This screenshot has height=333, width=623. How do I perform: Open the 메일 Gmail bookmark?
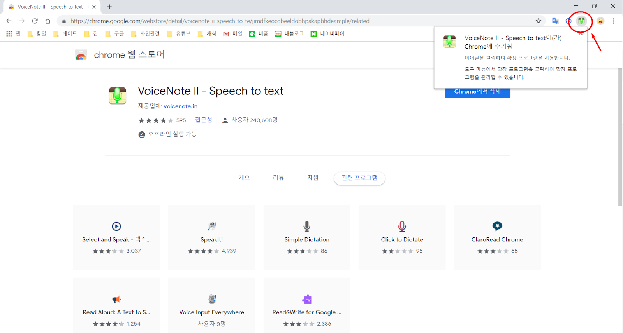click(x=232, y=34)
